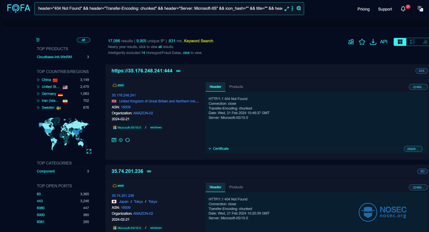Copy link icon next to 35.176.248.241:444
The width and height of the screenshot is (429, 232).
click(x=178, y=71)
